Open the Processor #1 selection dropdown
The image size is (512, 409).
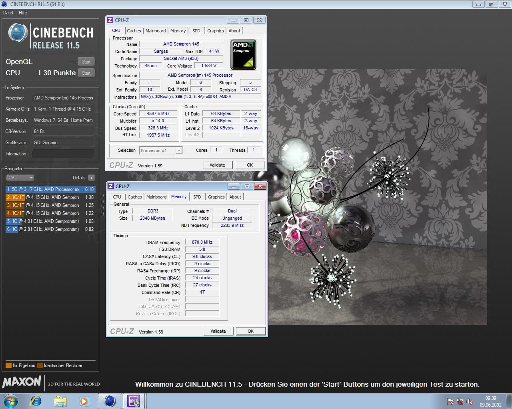click(161, 151)
